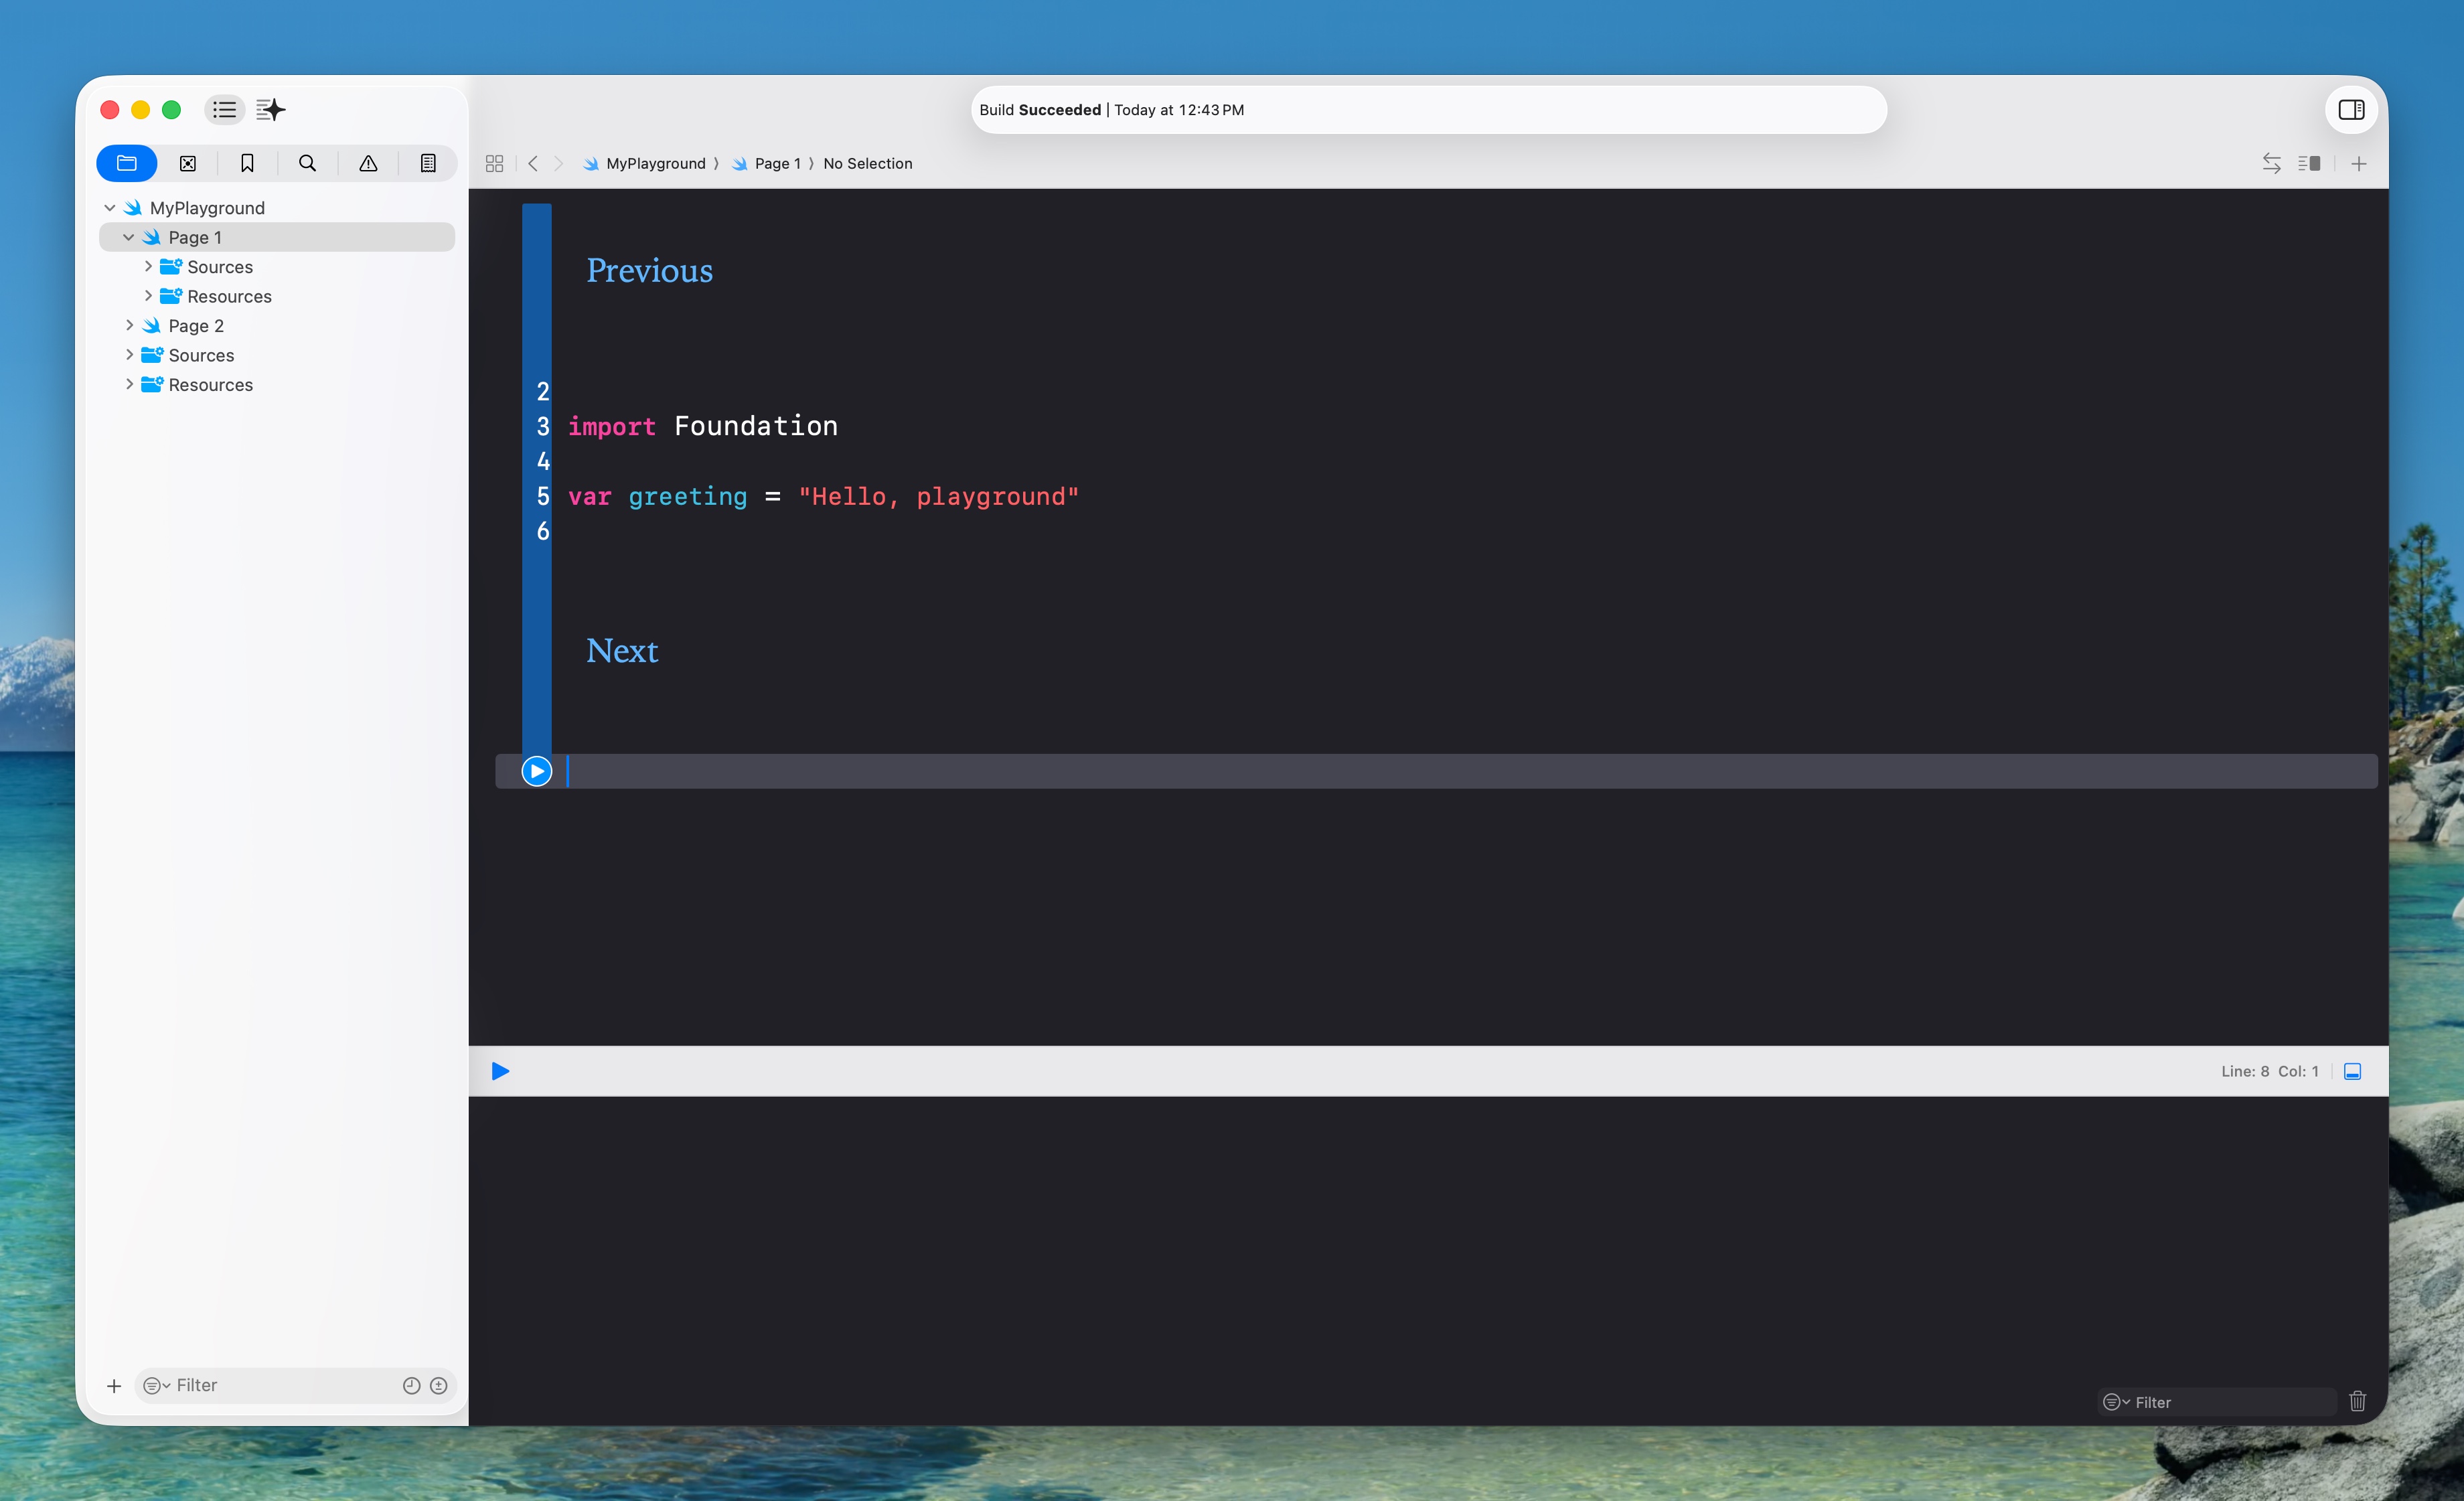Click the folder icon of top-level Sources
Image resolution: width=2464 pixels, height=1501 pixels.
tap(152, 355)
